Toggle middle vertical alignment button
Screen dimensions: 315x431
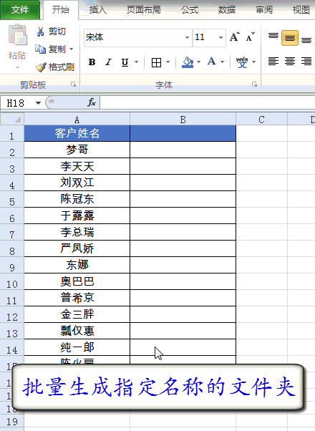click(x=290, y=38)
